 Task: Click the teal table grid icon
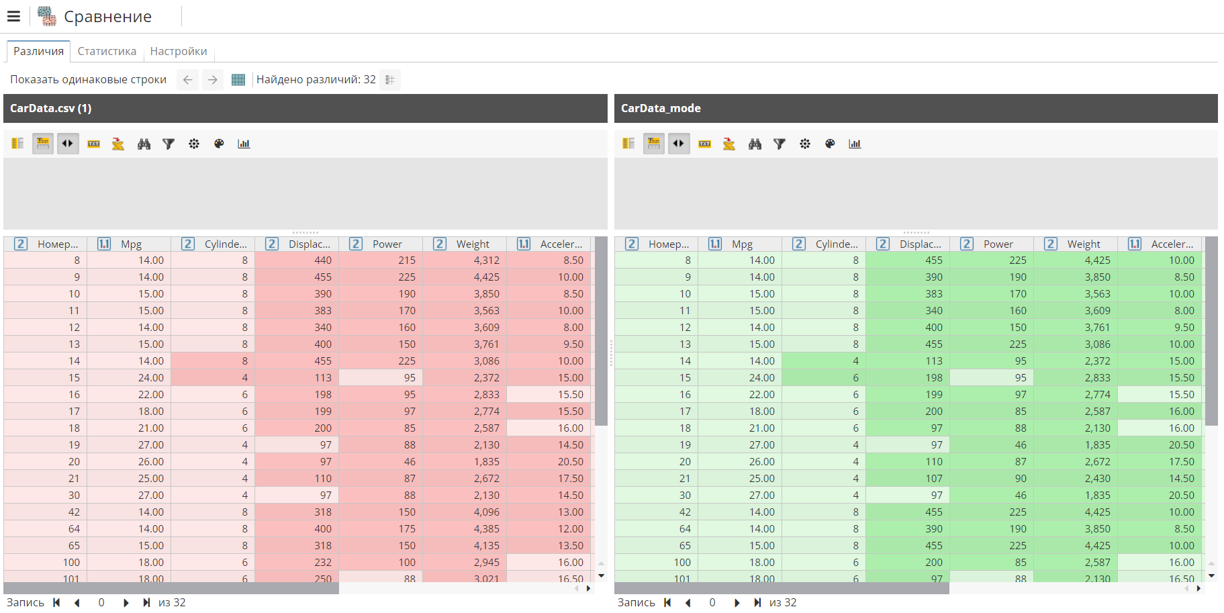pos(238,79)
